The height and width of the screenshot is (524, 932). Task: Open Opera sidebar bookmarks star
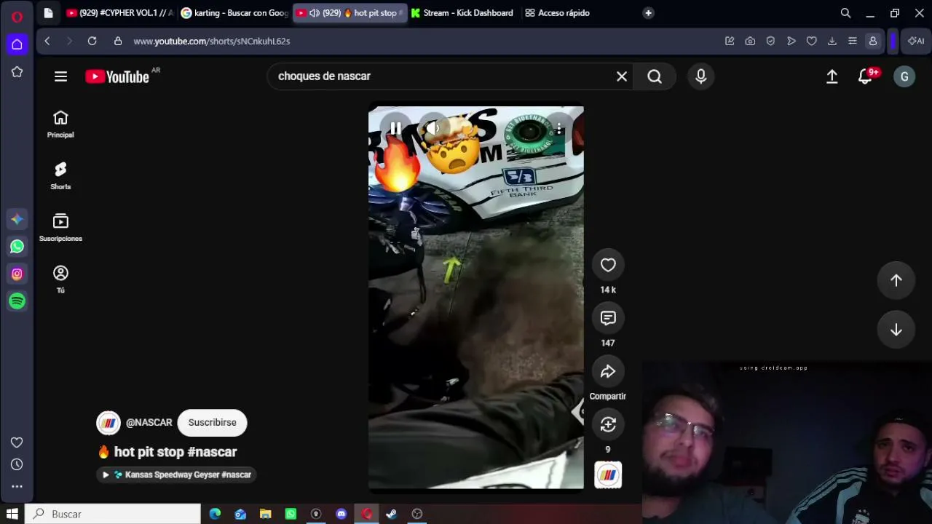tap(17, 72)
